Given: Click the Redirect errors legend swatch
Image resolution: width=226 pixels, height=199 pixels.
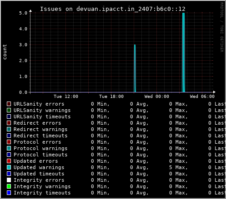Looking at the screenshot, I should click(9, 123).
